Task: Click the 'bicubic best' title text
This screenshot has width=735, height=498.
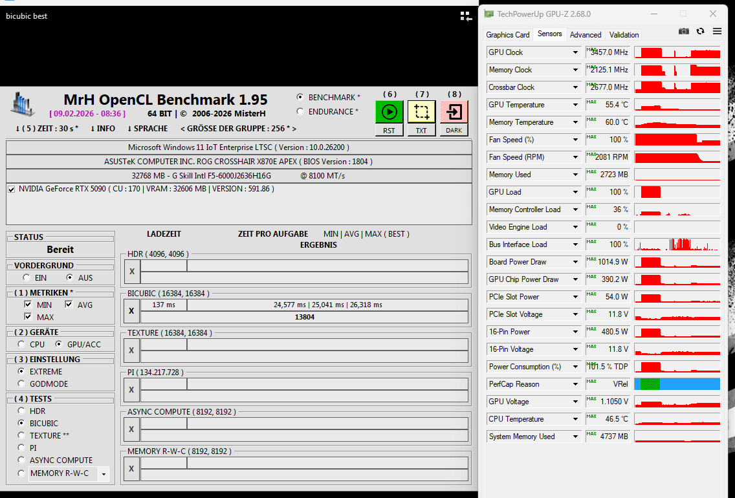Action: [27, 16]
